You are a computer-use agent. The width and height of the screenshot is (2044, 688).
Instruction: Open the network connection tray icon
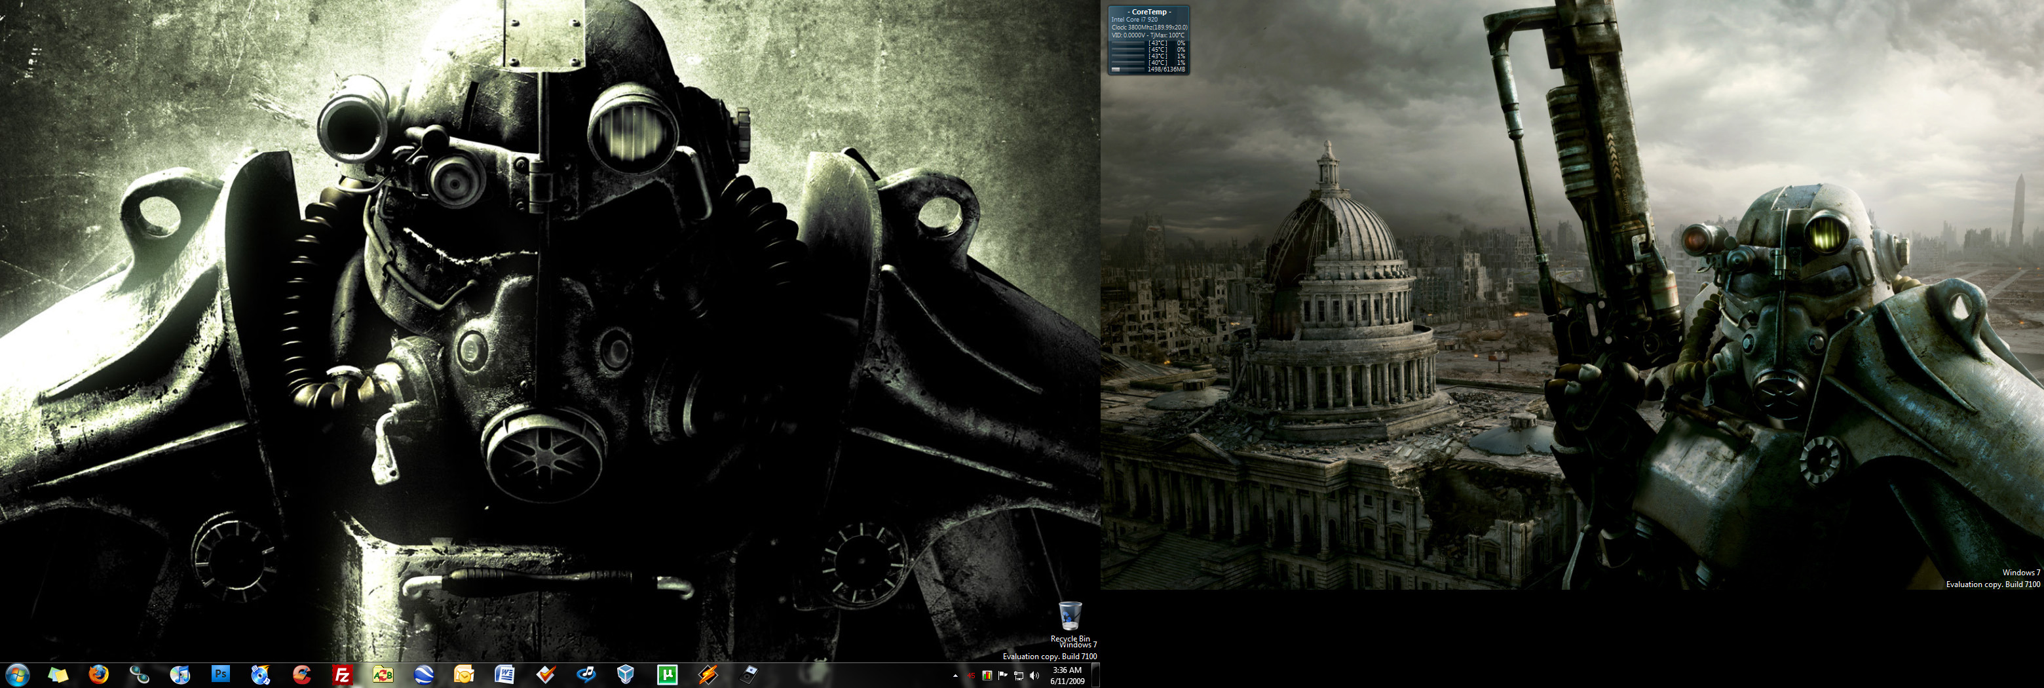click(x=1019, y=676)
